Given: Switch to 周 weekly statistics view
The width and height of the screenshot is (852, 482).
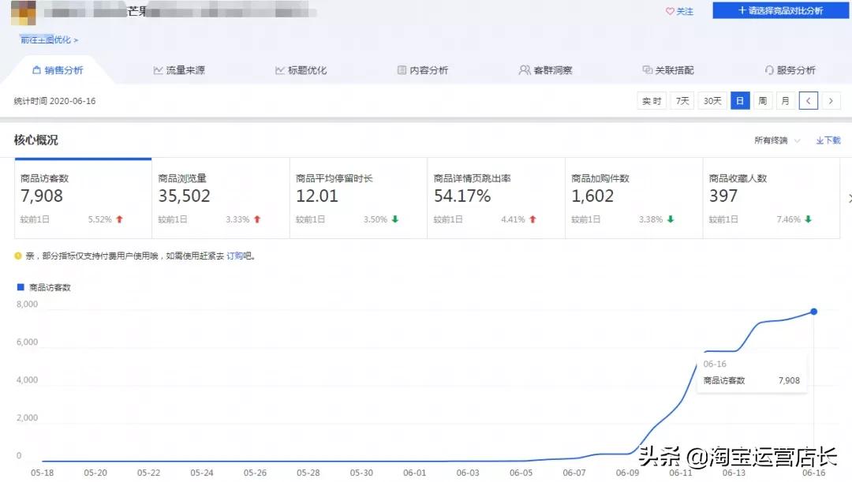Looking at the screenshot, I should 762,100.
